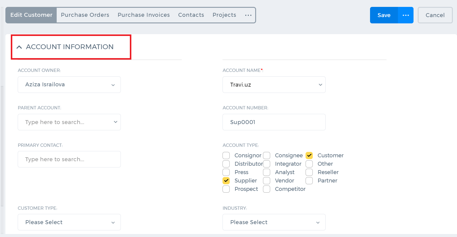
Task: Open more tabs via ellipsis after Projects
Action: pos(248,15)
